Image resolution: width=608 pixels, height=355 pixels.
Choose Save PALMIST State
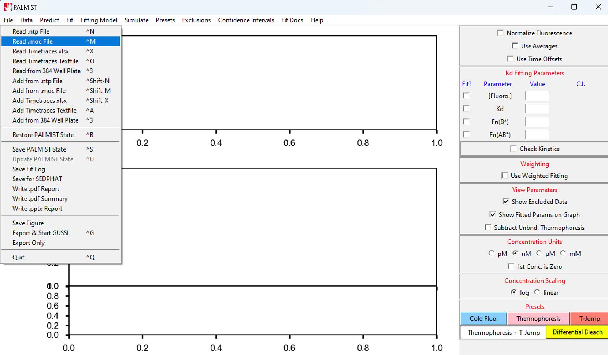click(x=60, y=149)
